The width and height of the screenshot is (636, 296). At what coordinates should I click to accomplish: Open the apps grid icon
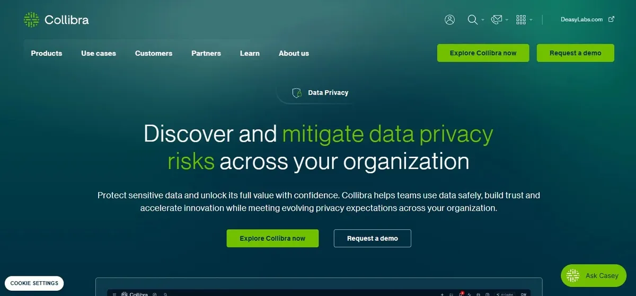coord(521,20)
